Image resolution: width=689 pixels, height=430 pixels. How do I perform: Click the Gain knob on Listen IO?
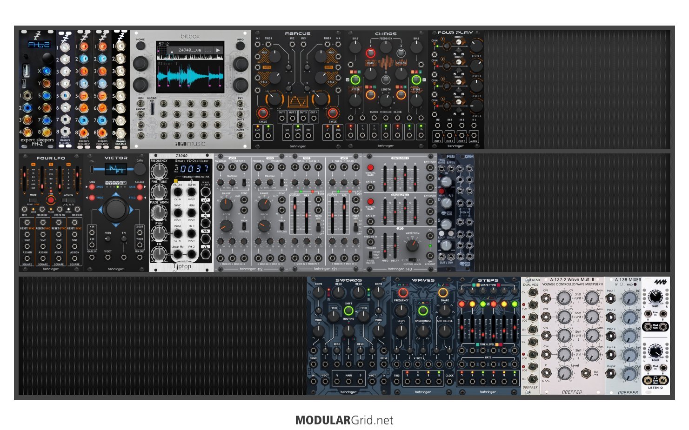click(655, 296)
